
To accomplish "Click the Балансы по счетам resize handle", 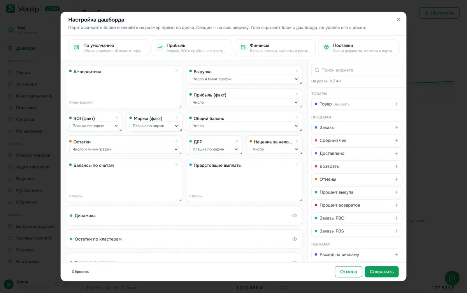I will coord(180,199).
